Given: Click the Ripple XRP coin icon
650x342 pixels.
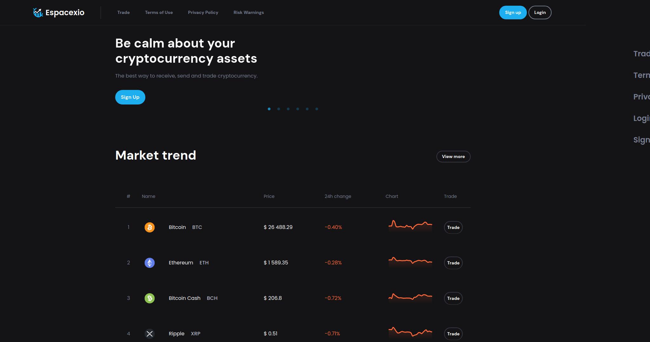Looking at the screenshot, I should [x=149, y=334].
